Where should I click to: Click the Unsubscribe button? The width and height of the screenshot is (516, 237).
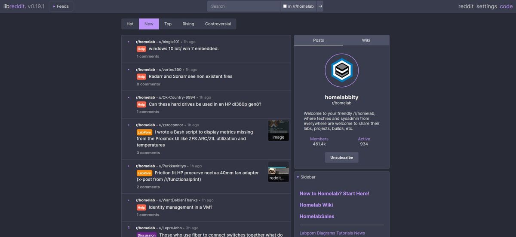tap(341, 158)
